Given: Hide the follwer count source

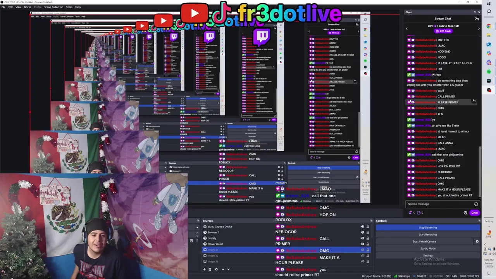Looking at the screenshot, I should pyautogui.click(x=363, y=244).
